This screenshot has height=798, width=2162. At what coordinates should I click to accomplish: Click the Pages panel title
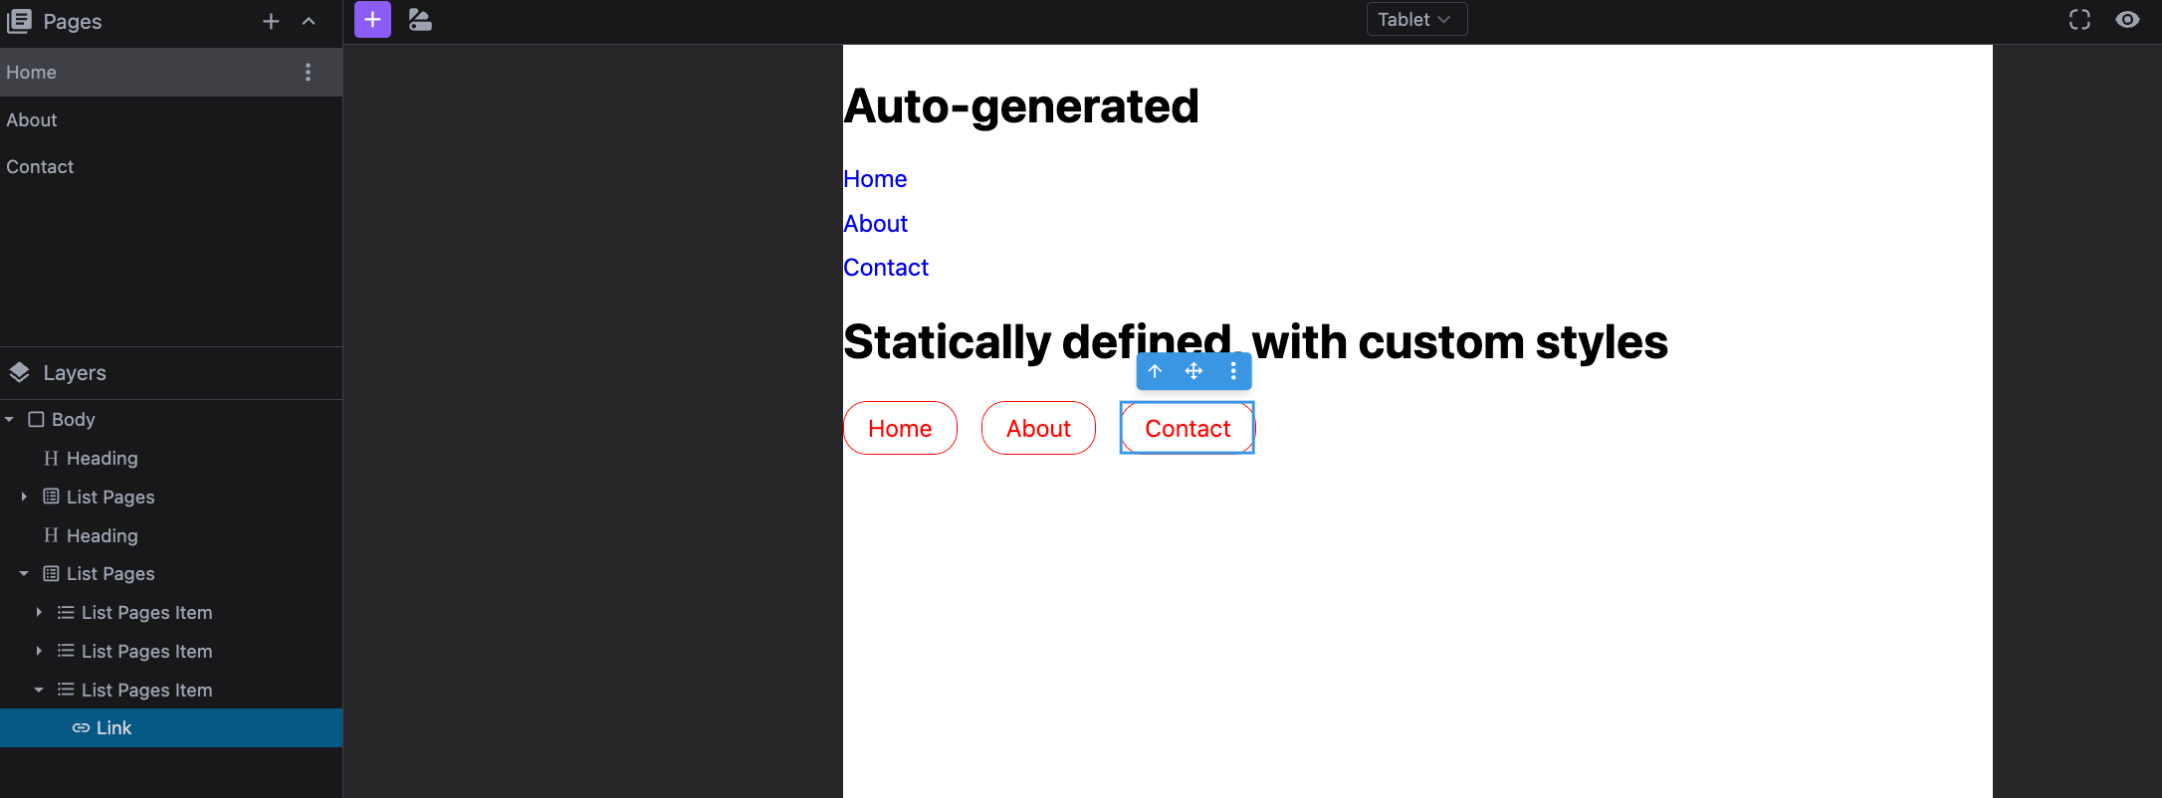point(73,21)
